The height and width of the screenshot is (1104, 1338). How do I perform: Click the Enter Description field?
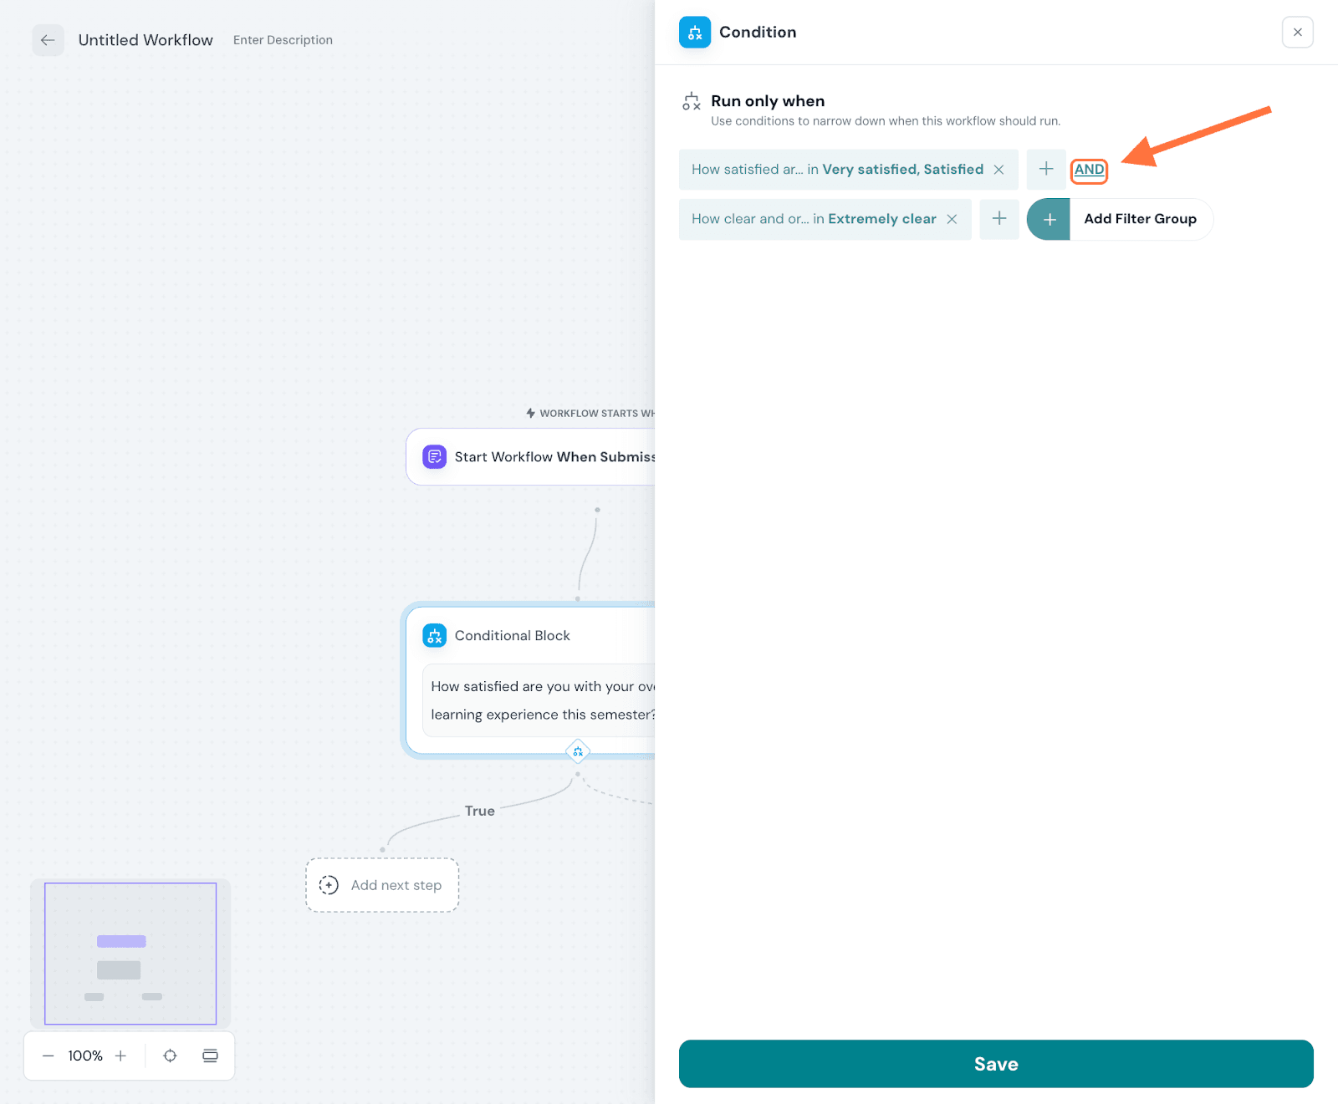pos(283,40)
